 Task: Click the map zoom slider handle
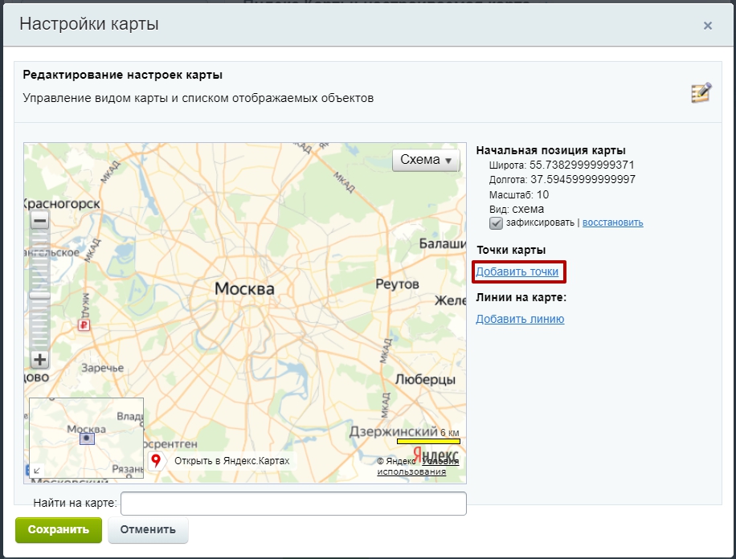pyautogui.click(x=40, y=296)
